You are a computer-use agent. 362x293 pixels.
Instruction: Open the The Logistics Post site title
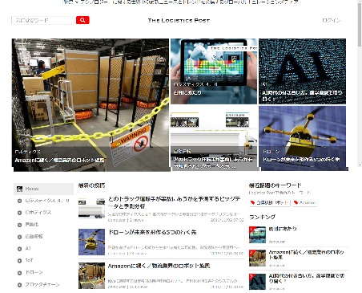point(179,20)
